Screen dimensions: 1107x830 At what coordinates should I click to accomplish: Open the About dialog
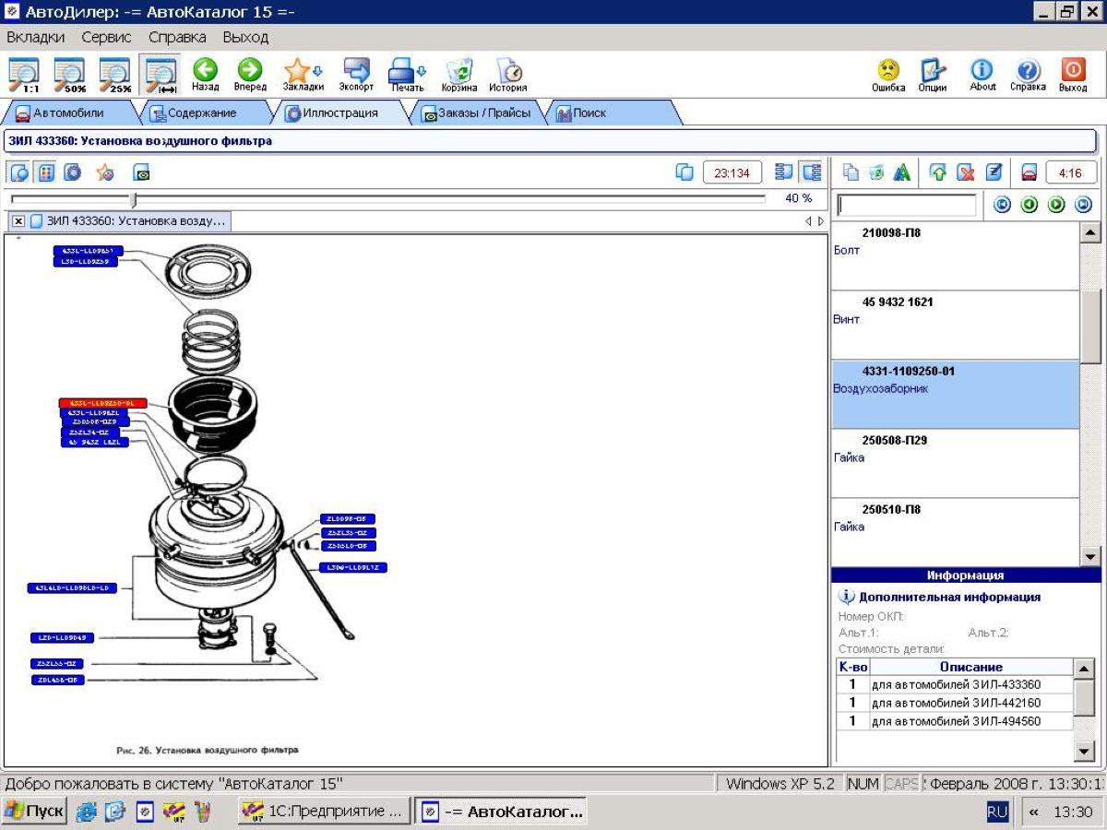coord(982,75)
